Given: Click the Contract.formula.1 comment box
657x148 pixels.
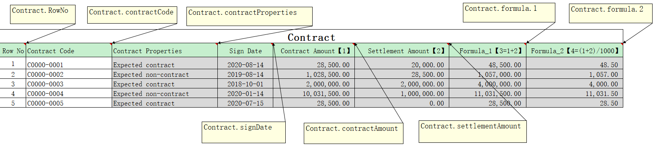Looking at the screenshot, I should click(509, 12).
